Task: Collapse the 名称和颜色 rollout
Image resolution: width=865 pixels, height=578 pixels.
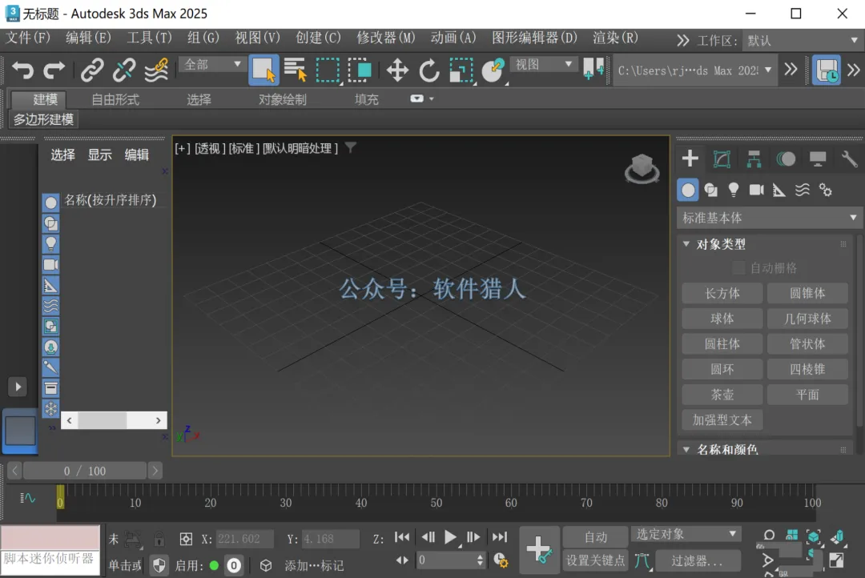Action: (x=686, y=449)
